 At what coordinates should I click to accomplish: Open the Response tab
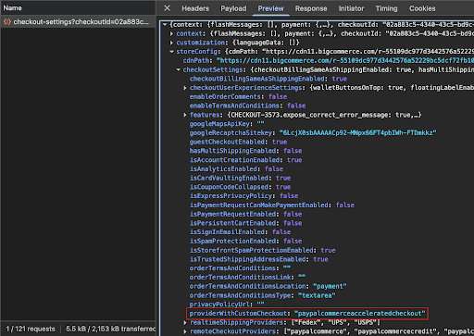click(311, 8)
